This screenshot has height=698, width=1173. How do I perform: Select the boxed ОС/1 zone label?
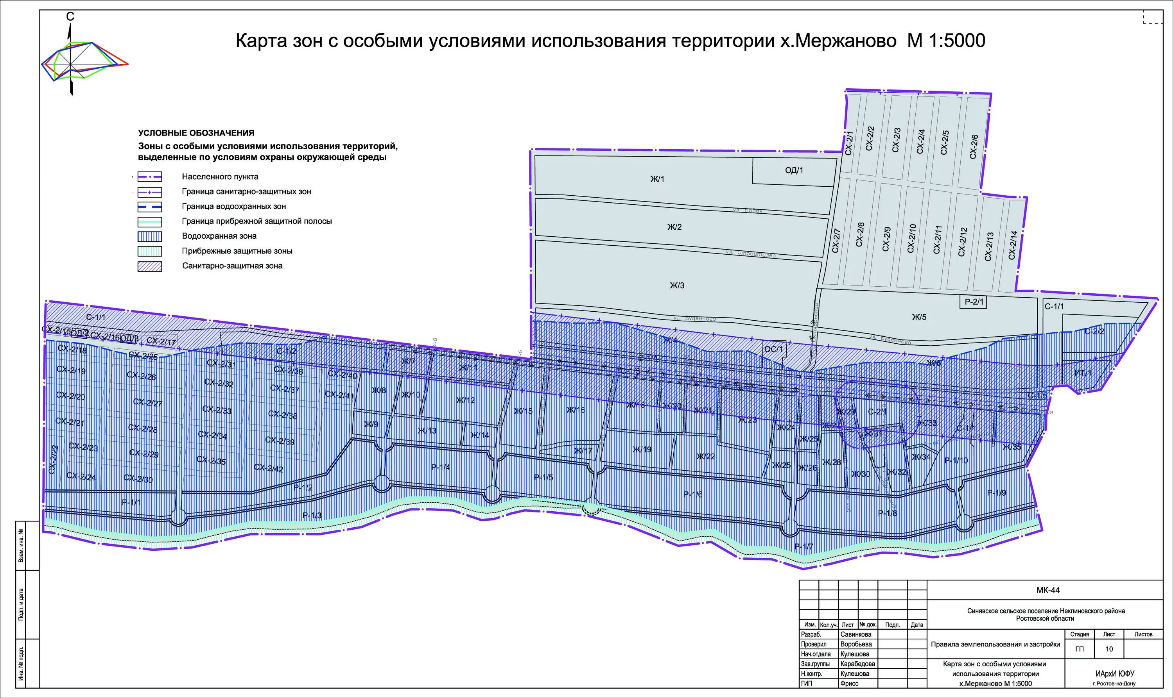[773, 349]
